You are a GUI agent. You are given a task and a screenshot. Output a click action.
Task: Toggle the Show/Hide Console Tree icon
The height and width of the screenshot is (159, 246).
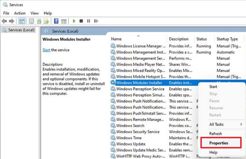point(22,21)
